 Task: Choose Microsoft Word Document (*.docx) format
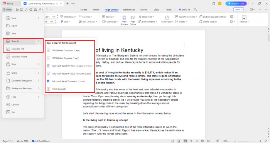[70, 81]
